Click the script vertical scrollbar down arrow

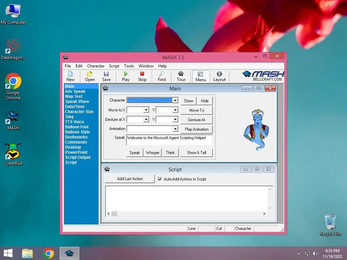coord(270,208)
